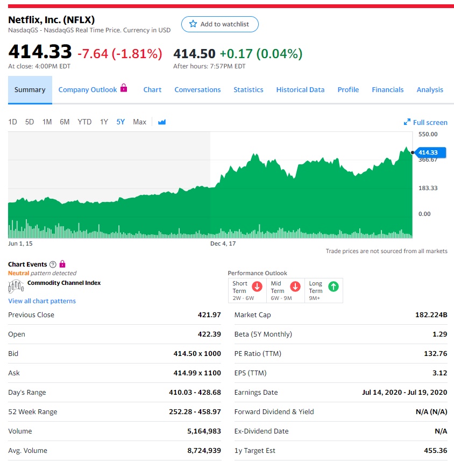The width and height of the screenshot is (454, 461).
Task: Open the Historical Data tab
Action: tap(300, 90)
